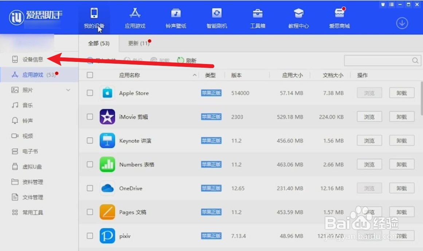Open 智能刷机 flashing tool
The width and height of the screenshot is (423, 251).
click(x=217, y=18)
